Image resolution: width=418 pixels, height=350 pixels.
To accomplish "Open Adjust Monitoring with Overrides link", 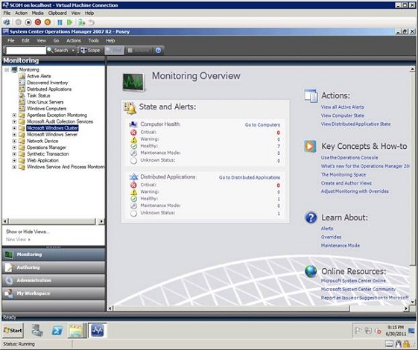I will tap(355, 191).
